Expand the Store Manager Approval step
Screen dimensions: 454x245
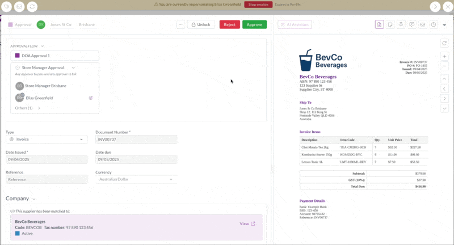[73, 67]
